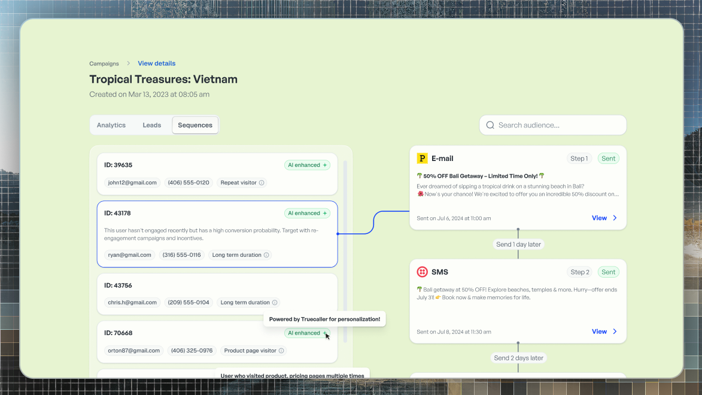Switch to the Analytics tab
Screen dimensions: 702x395
(111, 124)
